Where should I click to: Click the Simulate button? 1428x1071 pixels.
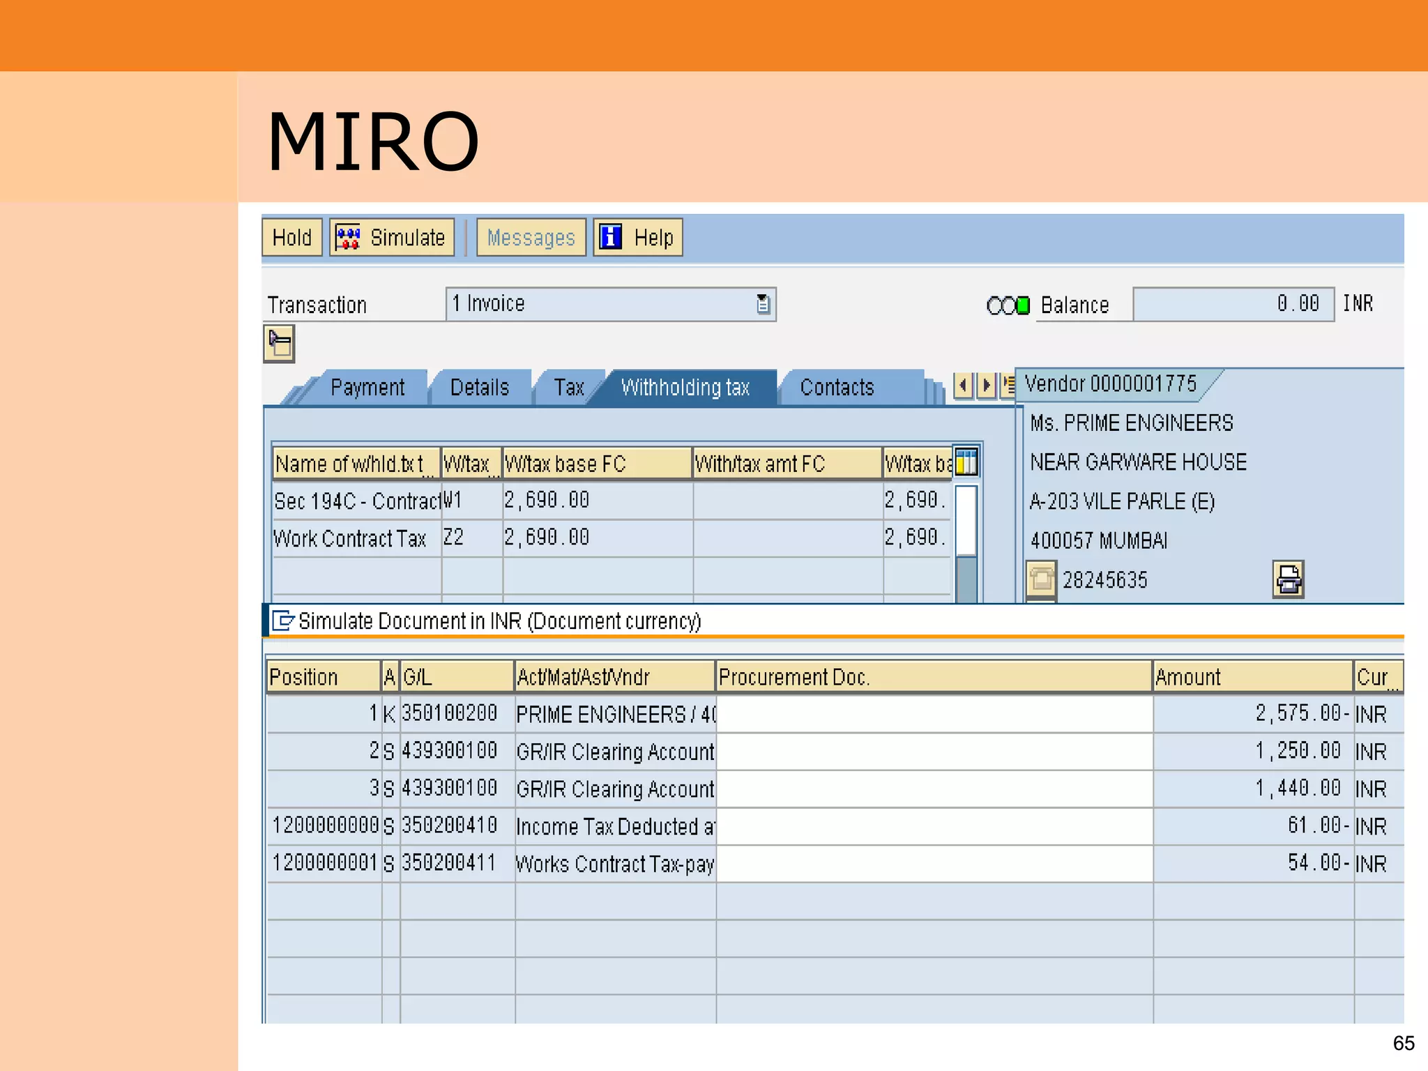coord(392,238)
